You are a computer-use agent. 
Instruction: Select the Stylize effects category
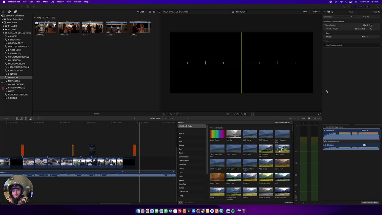pos(181,188)
